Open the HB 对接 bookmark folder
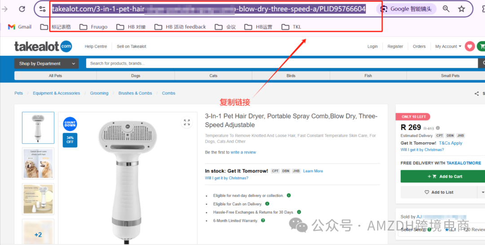Image resolution: width=485 pixels, height=245 pixels. [x=131, y=27]
